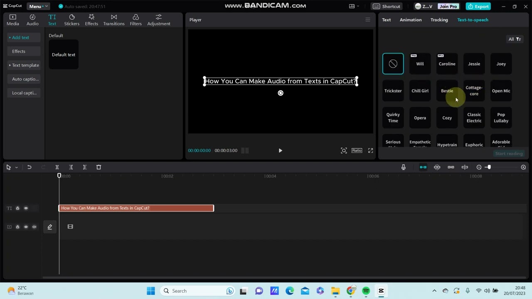
Task: Click the Undo arrow in timeline toolbar
Action: click(x=29, y=167)
